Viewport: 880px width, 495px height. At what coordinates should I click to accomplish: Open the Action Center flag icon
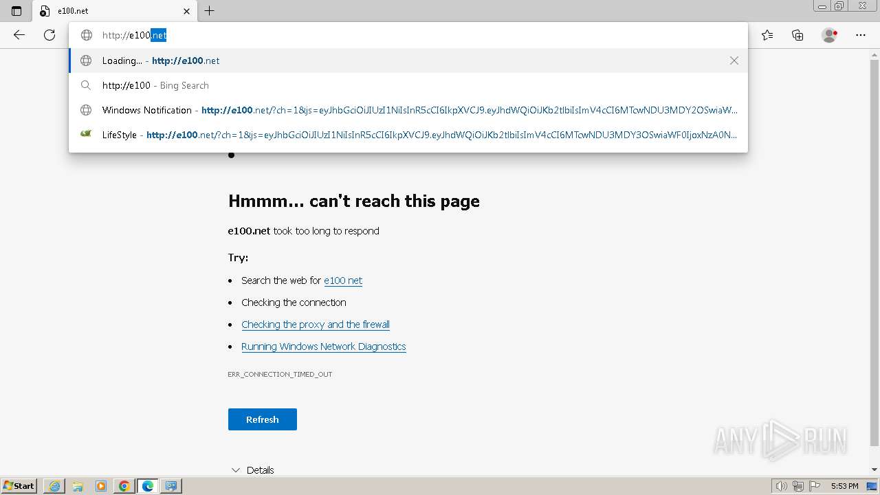(814, 486)
